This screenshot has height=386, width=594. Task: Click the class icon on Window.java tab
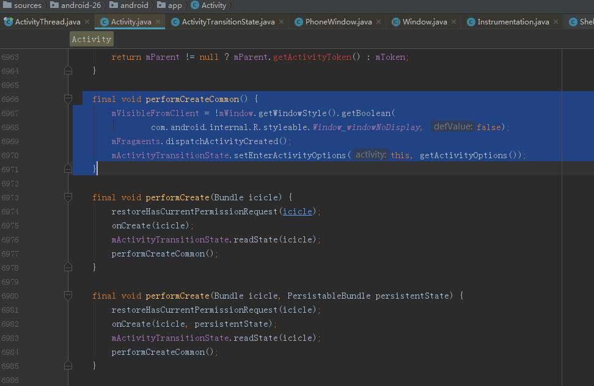pyautogui.click(x=395, y=23)
